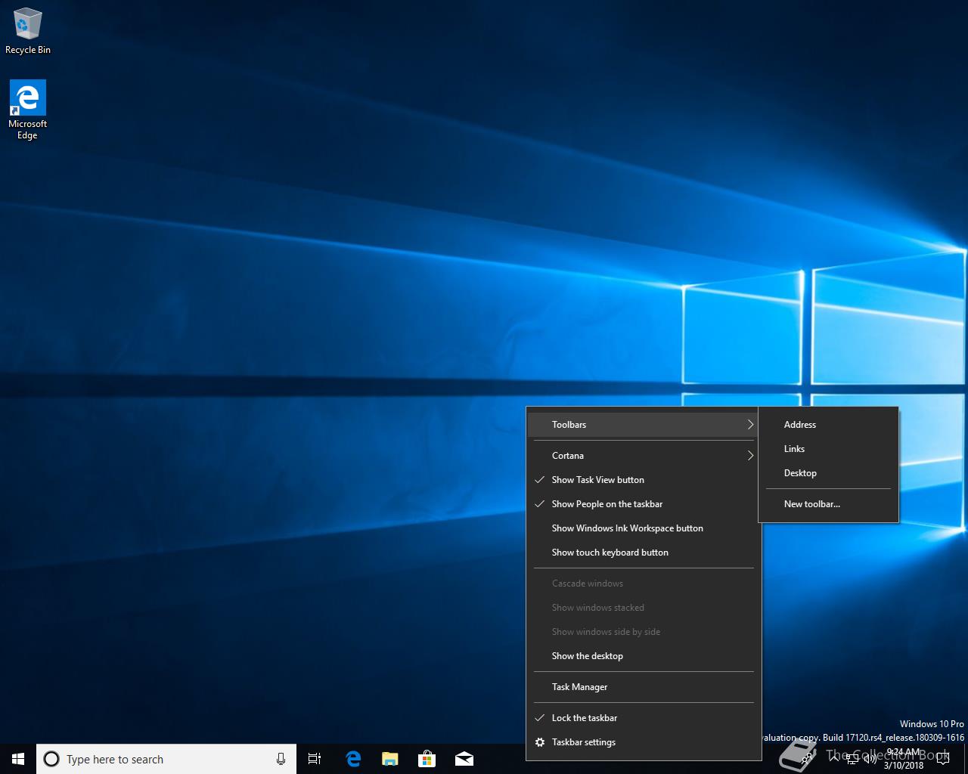The height and width of the screenshot is (774, 968).
Task: Open the Mail app from the taskbar
Action: click(x=464, y=759)
